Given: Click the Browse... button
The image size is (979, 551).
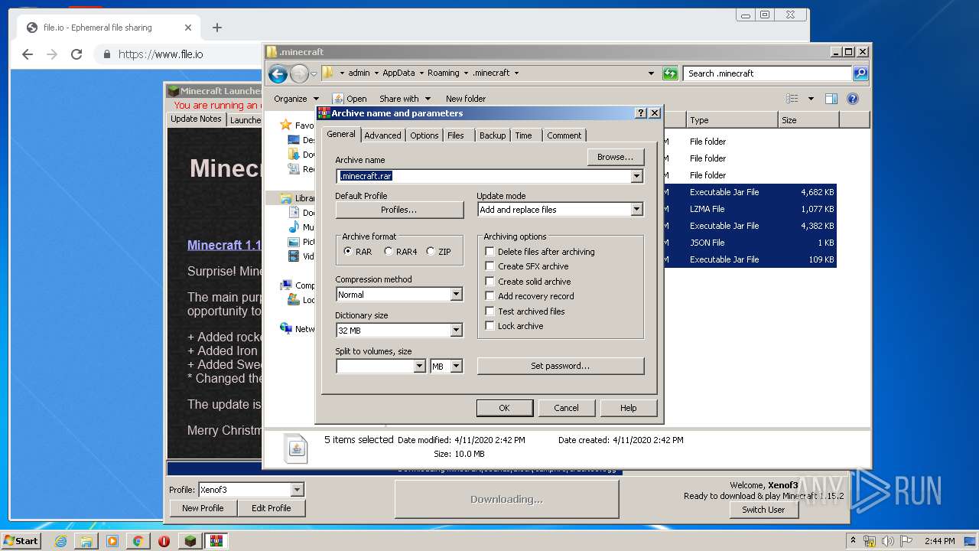Looking at the screenshot, I should (616, 157).
